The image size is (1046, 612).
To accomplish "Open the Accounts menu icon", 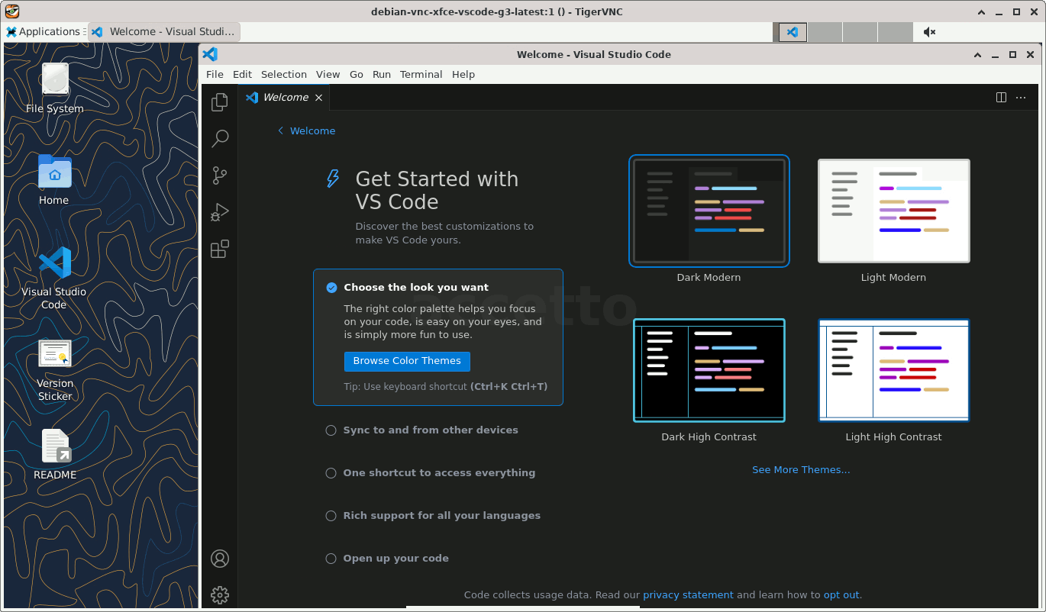I will coord(220,559).
